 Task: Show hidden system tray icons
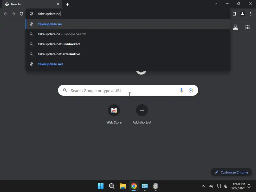pos(203,186)
